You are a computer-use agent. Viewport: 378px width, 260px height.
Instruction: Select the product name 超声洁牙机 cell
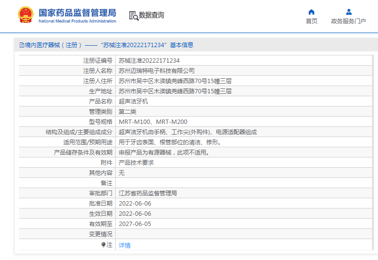pyautogui.click(x=133, y=102)
